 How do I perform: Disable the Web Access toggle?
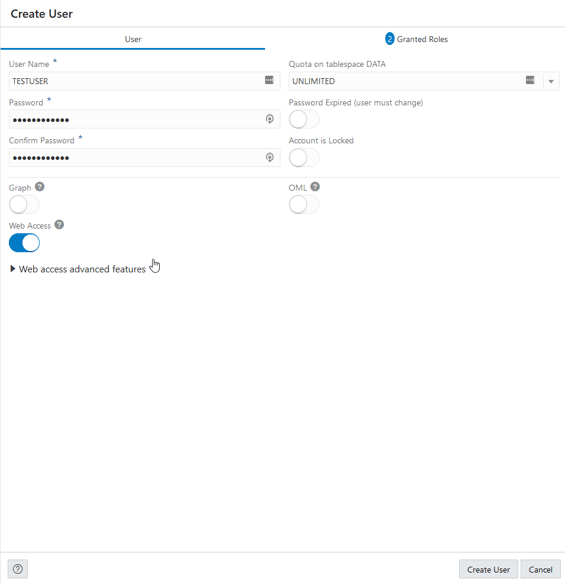[x=24, y=243]
